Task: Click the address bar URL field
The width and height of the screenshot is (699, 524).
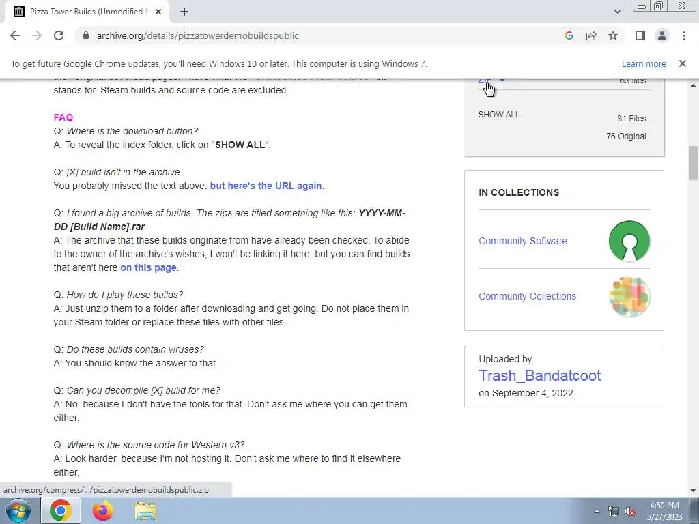Action: point(321,35)
